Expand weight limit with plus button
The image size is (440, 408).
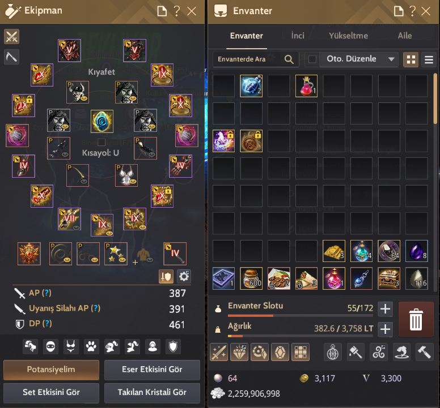pyautogui.click(x=385, y=329)
